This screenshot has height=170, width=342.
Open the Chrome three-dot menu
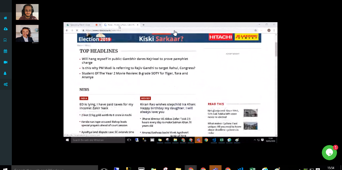(x=274, y=30)
